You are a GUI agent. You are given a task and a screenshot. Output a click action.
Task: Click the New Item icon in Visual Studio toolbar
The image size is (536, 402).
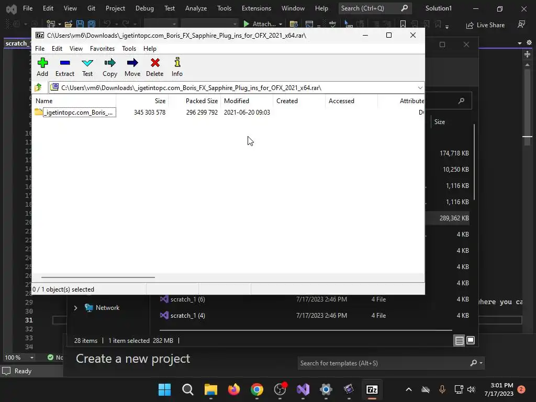click(51, 24)
